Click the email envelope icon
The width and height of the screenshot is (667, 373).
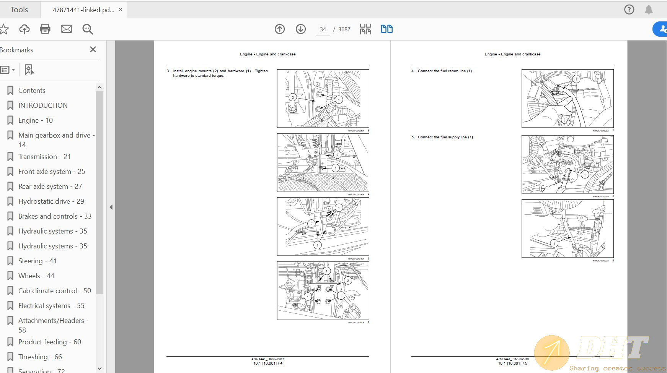coord(67,29)
